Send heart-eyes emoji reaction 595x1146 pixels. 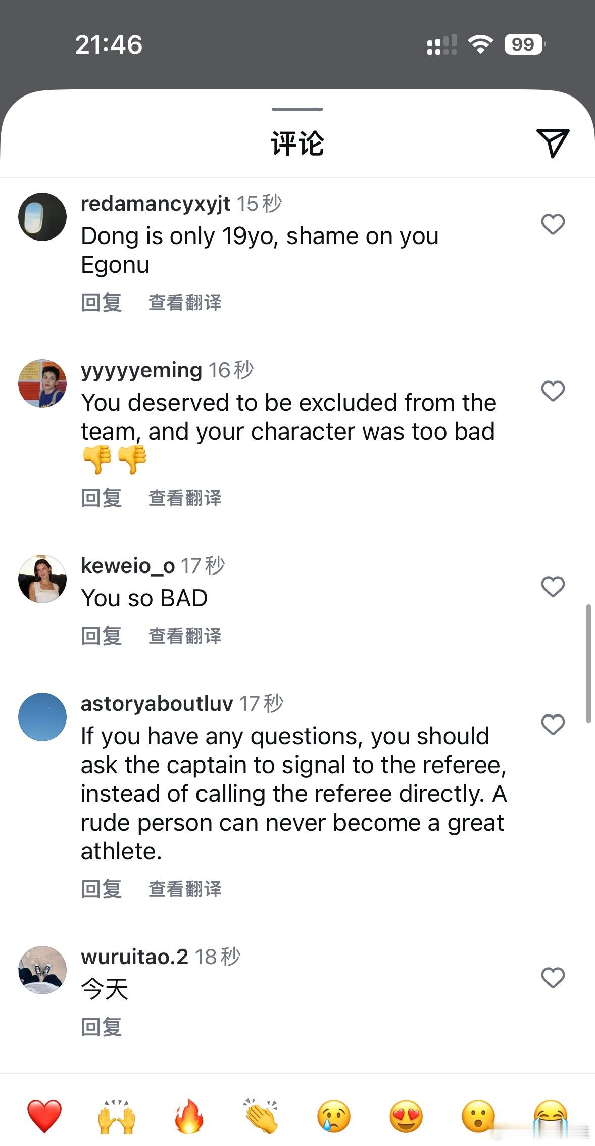[406, 1116]
